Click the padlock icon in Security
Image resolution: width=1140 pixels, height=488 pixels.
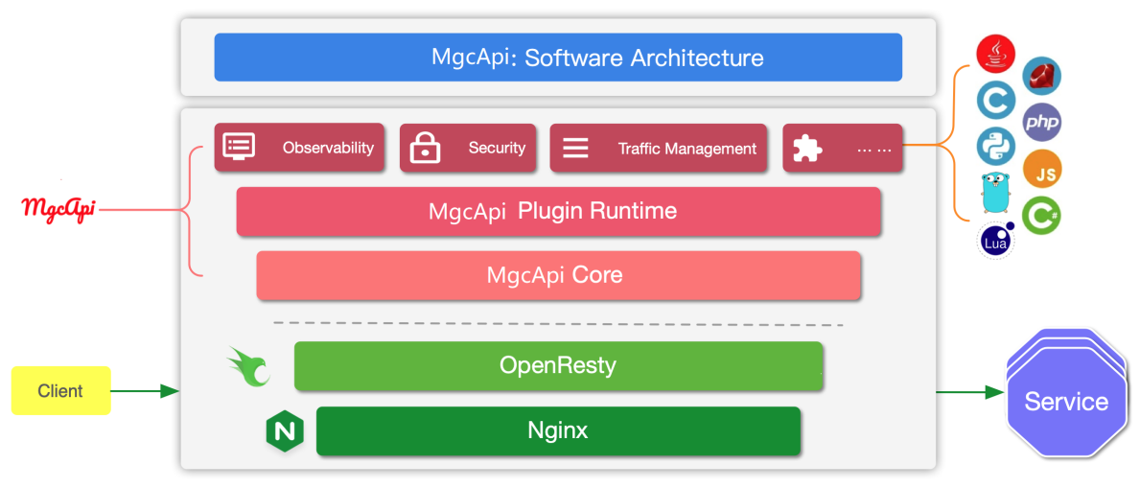pyautogui.click(x=426, y=148)
